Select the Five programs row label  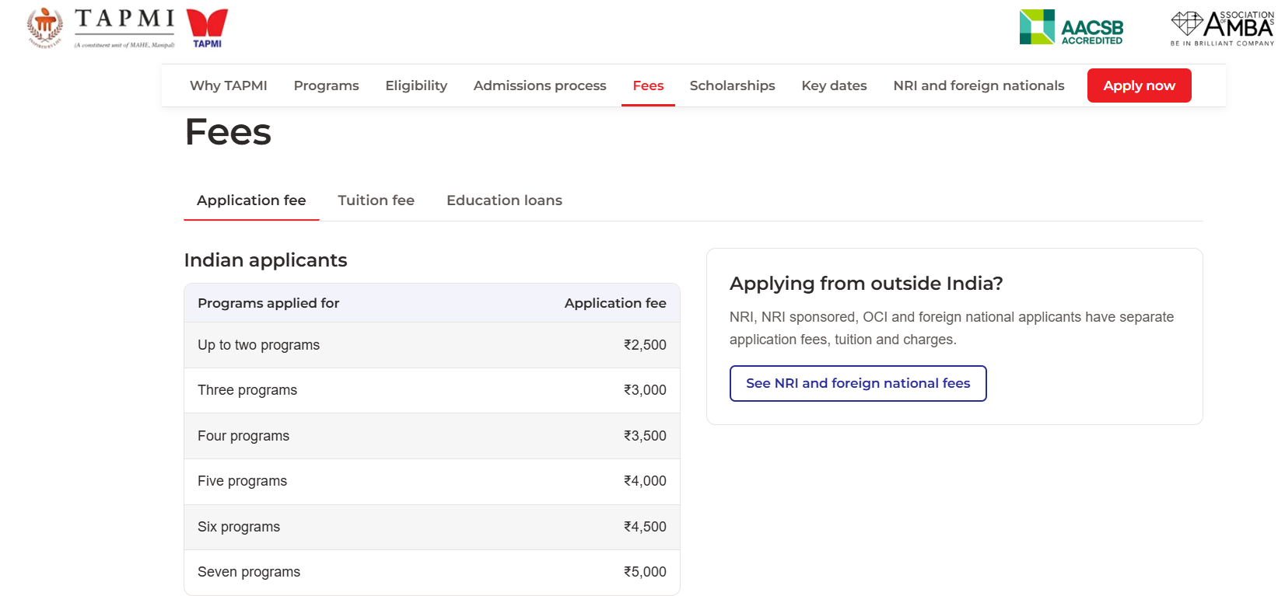[x=243, y=481]
